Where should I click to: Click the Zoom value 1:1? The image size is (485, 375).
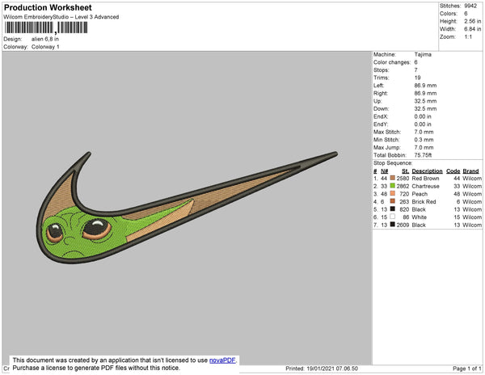coord(470,37)
